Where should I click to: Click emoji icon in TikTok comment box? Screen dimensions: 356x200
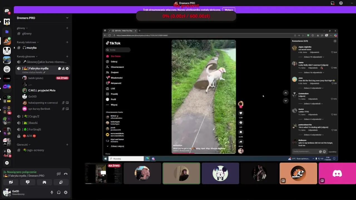pos(324,152)
